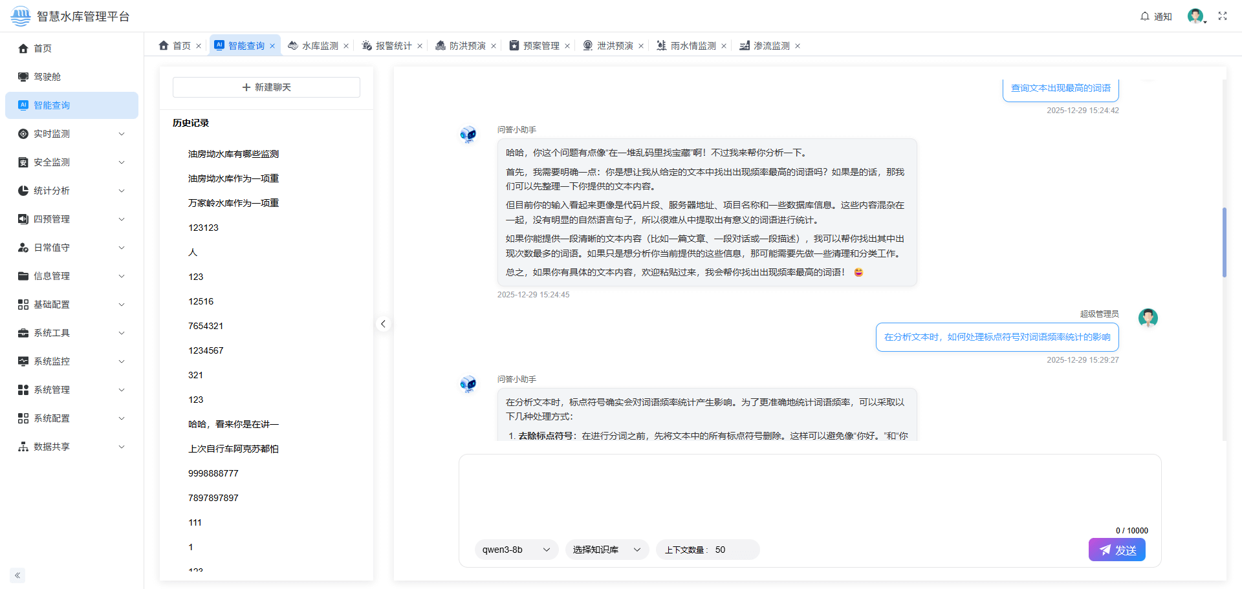Viewport: 1242px width, 589px height.
Task: Collapse the chat history panel
Action: [383, 323]
